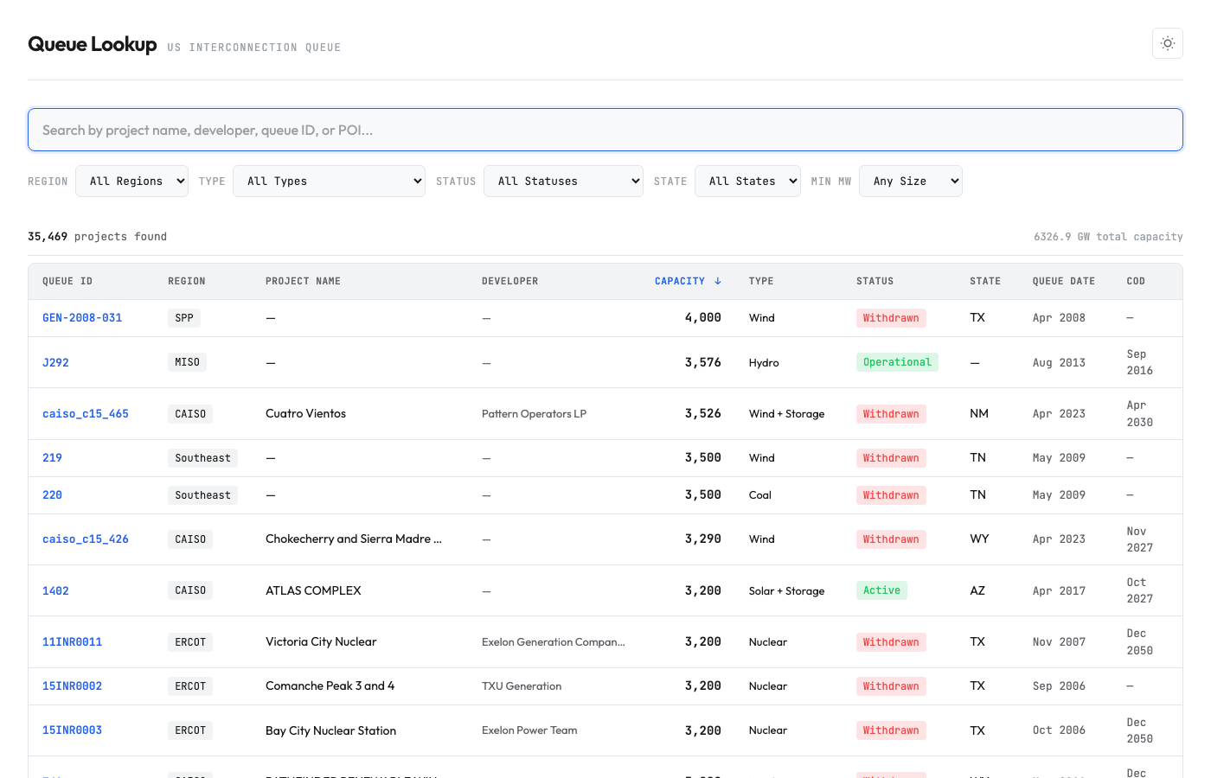Click the Withdrawn badge on Comanche Peak
Image resolution: width=1211 pixels, height=778 pixels.
891,686
